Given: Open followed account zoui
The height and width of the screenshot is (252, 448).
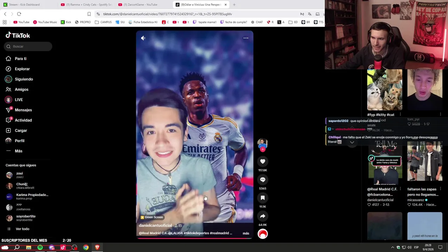Looking at the screenshot, I should coord(20,175).
